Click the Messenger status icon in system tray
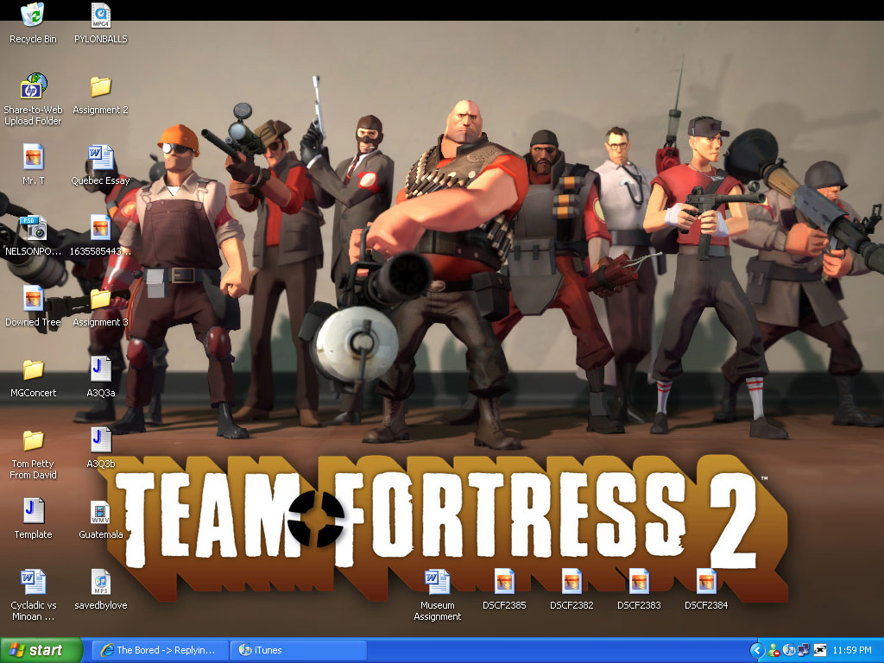The height and width of the screenshot is (663, 884). pyautogui.click(x=774, y=650)
